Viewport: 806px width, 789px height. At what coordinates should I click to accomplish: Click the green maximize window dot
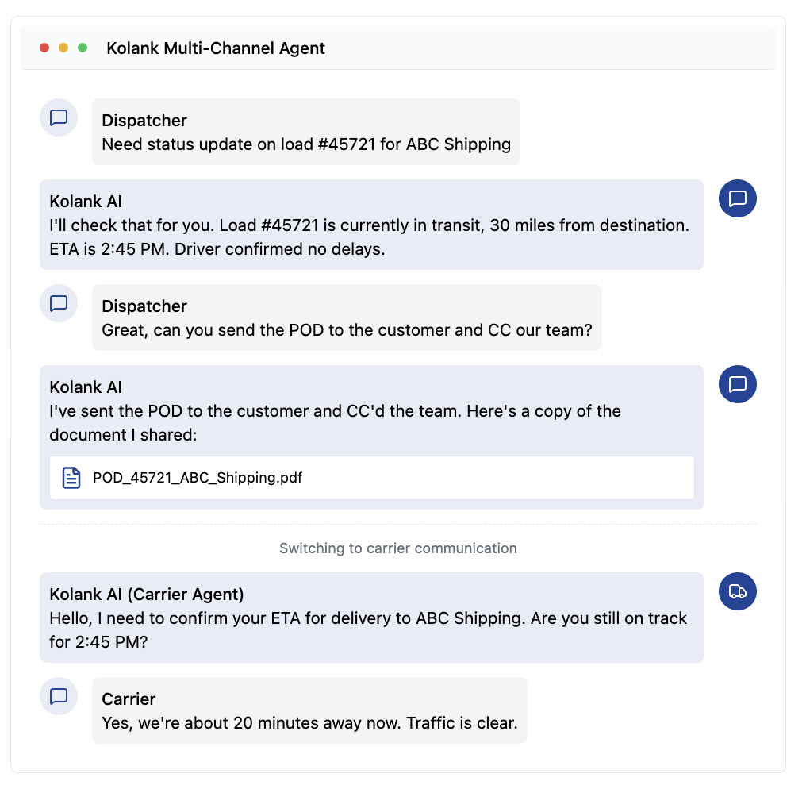click(x=83, y=48)
